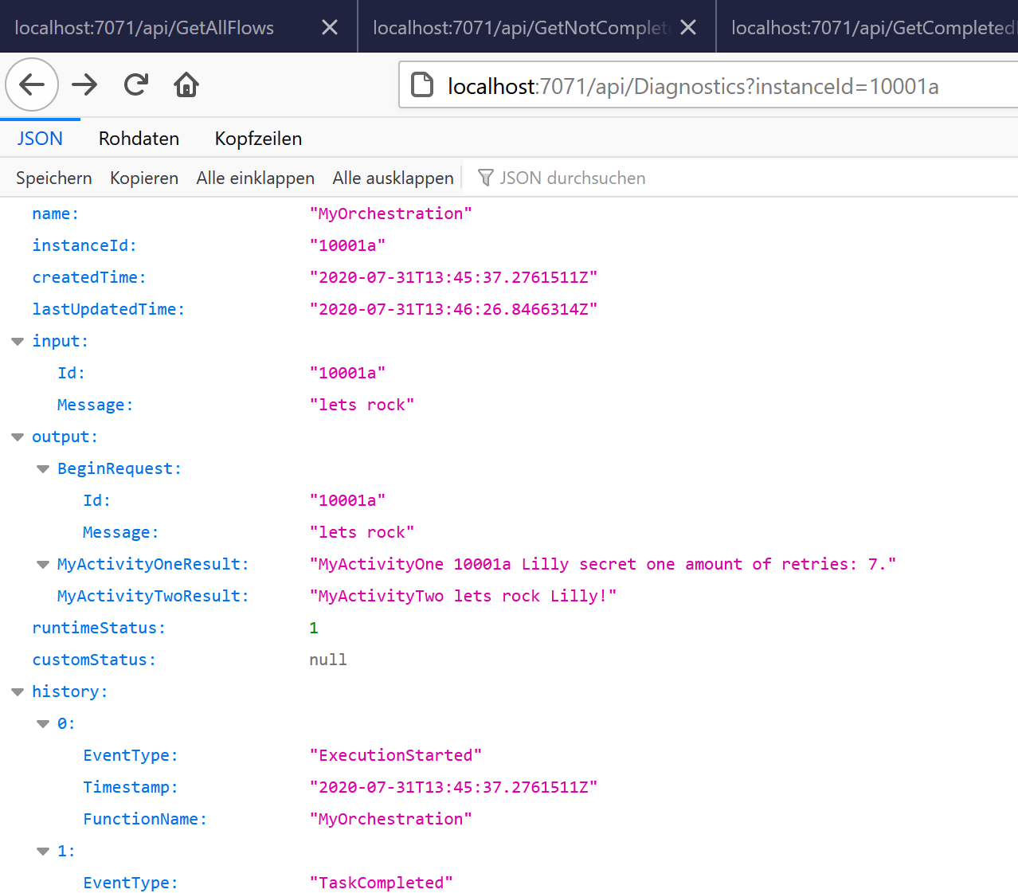
Task: Collapse history entry 0
Action: pyautogui.click(x=43, y=724)
